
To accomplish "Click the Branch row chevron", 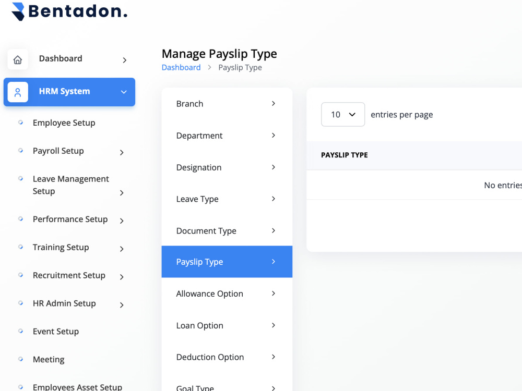I will pos(274,103).
